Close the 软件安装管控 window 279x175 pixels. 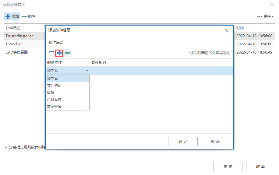pyautogui.click(x=271, y=5)
